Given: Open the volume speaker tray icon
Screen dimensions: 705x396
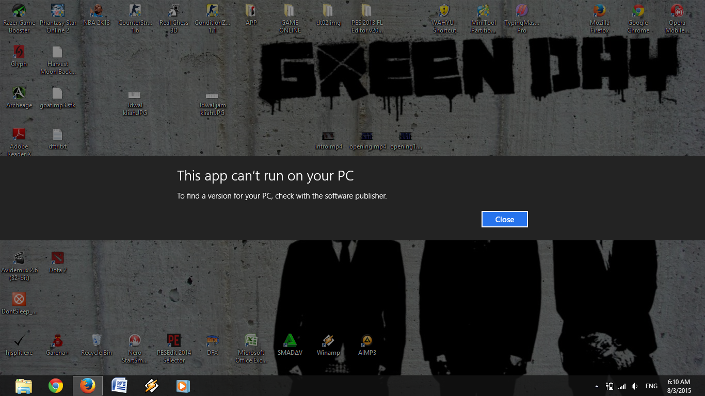Looking at the screenshot, I should click(x=635, y=386).
